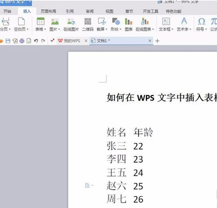Click the 艺术字 word art icon
The width and height of the screenshot is (217, 208).
pyautogui.click(x=184, y=21)
